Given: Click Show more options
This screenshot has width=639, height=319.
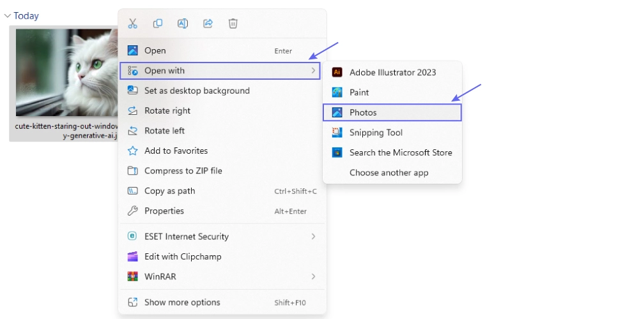Looking at the screenshot, I should (x=182, y=302).
